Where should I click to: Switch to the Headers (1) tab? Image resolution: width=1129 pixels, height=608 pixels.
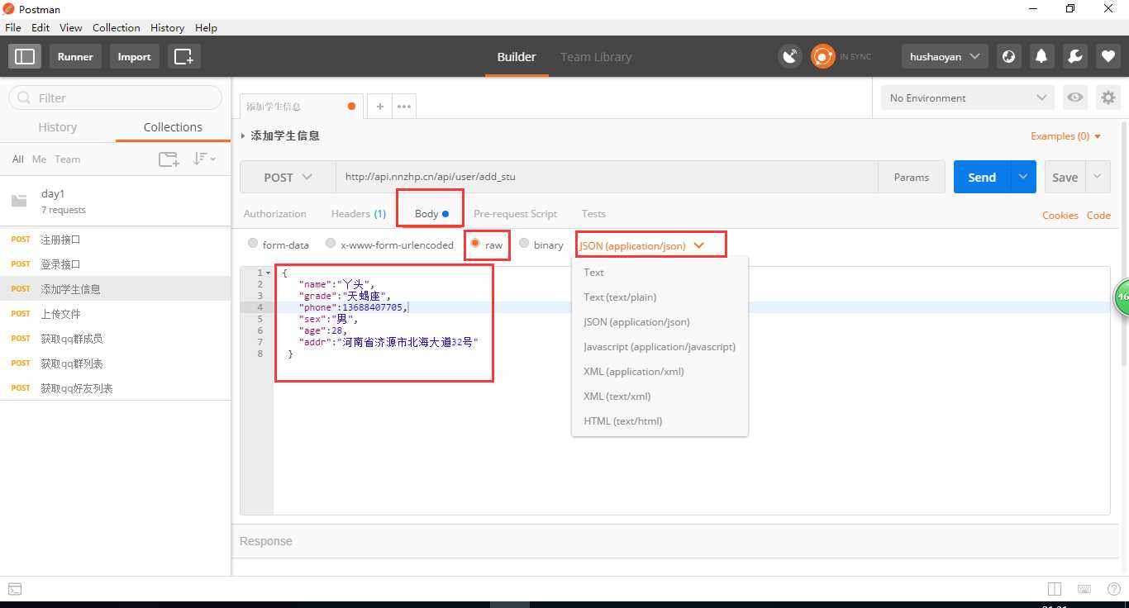[x=359, y=213]
